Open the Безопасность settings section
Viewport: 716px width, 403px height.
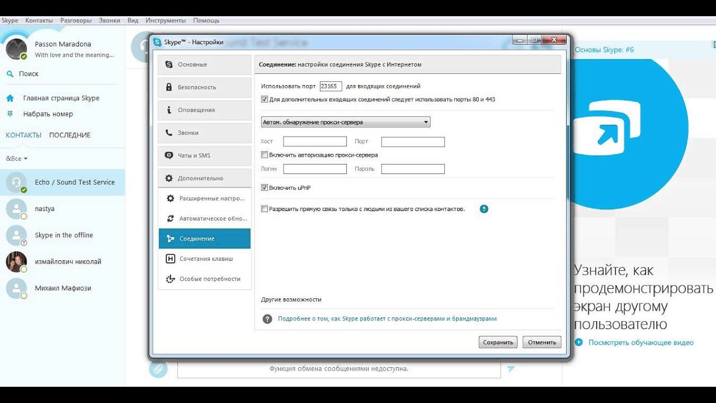tap(205, 87)
